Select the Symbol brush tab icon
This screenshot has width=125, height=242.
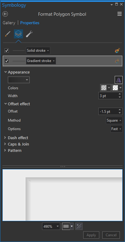[8, 34]
